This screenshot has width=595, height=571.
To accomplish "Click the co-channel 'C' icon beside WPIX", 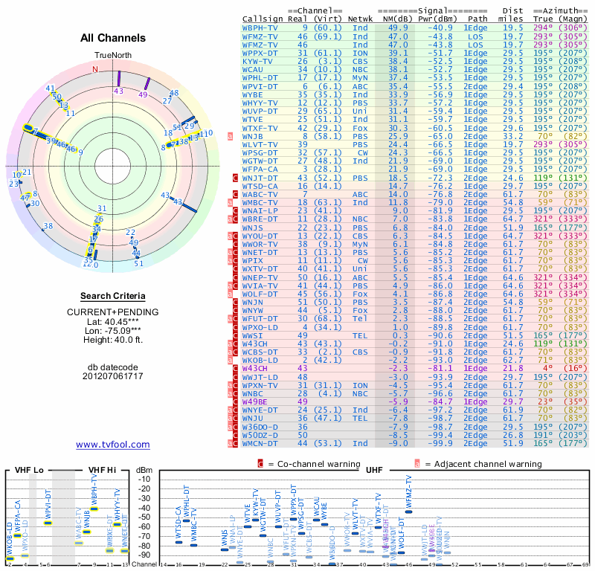I will click(x=235, y=261).
